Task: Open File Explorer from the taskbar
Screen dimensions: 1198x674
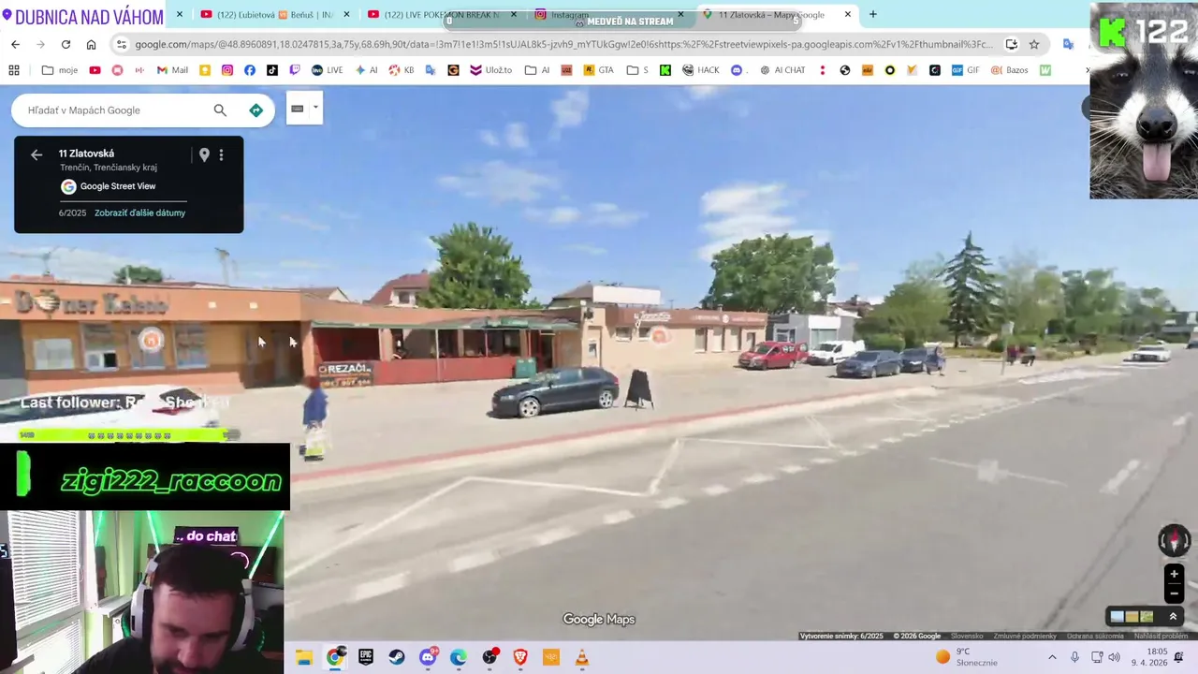Action: (x=304, y=657)
